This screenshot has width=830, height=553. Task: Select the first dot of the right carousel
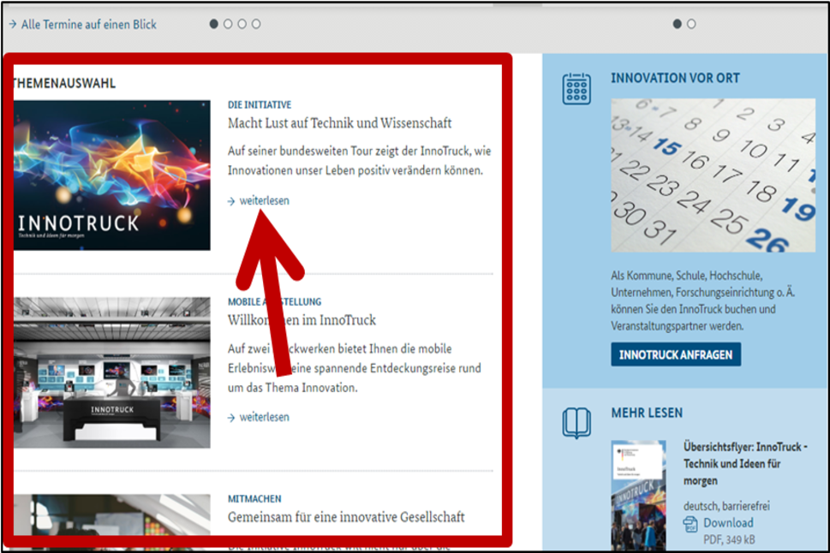click(678, 24)
